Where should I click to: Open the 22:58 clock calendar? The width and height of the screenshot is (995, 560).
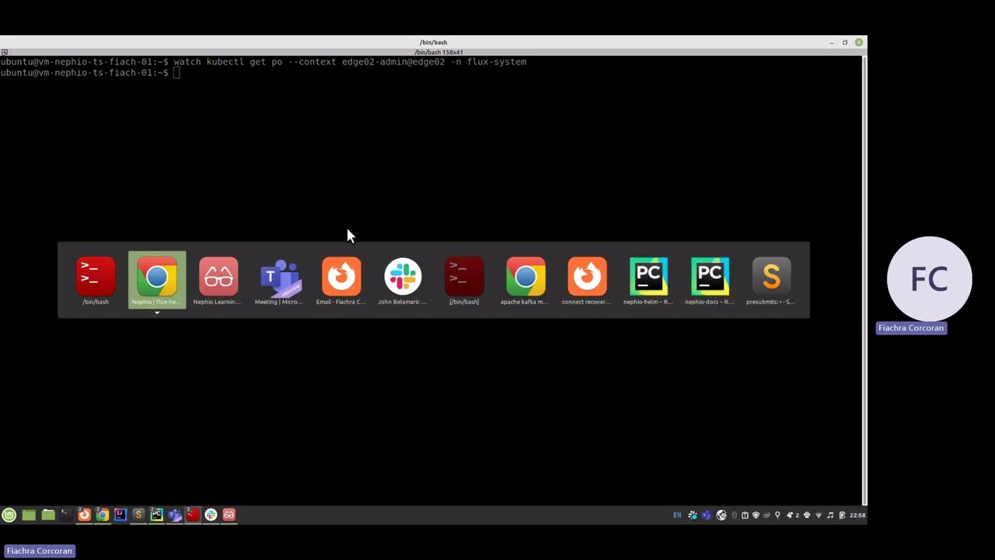pyautogui.click(x=857, y=515)
